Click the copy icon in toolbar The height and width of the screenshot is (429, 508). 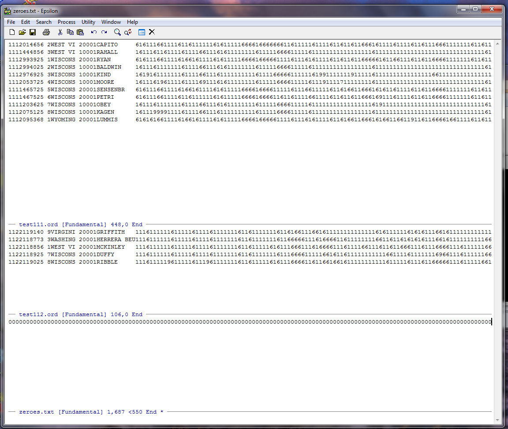[70, 32]
